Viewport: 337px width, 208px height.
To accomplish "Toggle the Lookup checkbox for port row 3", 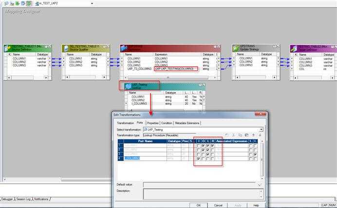I will click(208, 154).
